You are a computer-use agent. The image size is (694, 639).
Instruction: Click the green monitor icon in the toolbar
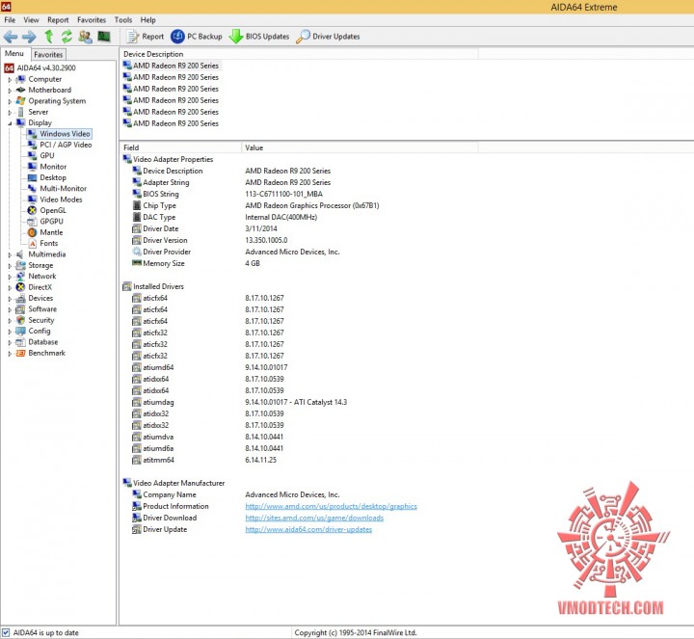click(104, 37)
